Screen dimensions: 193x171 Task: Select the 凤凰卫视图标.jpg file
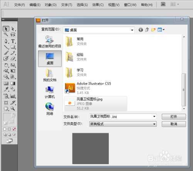click(x=96, y=103)
